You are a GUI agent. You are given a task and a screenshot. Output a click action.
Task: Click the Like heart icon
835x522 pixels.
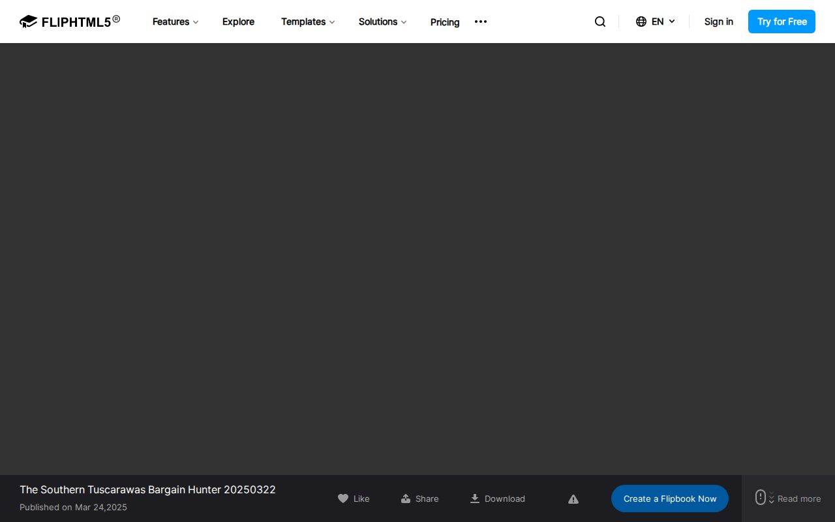coord(343,499)
